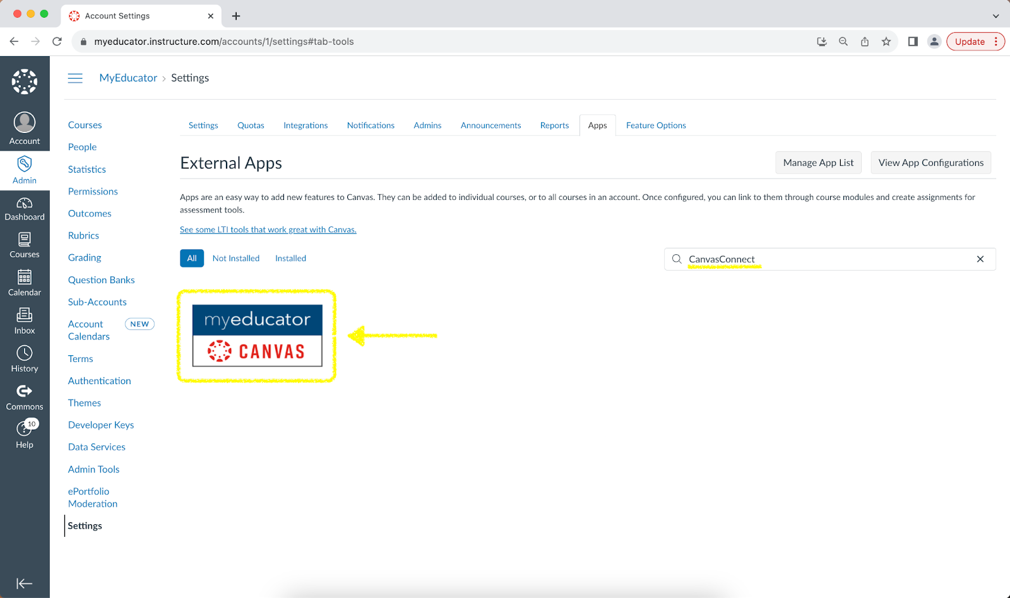Screen dimensions: 1010x598
Task: Open the People link
Action: pos(82,147)
